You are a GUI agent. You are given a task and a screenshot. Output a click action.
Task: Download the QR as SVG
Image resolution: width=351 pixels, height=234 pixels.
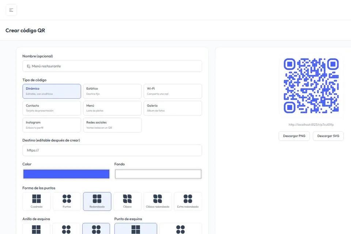pos(328,136)
